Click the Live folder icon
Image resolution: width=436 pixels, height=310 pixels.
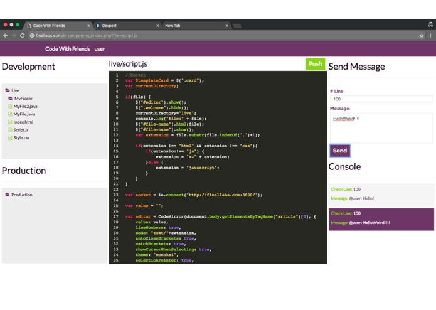pyautogui.click(x=8, y=90)
